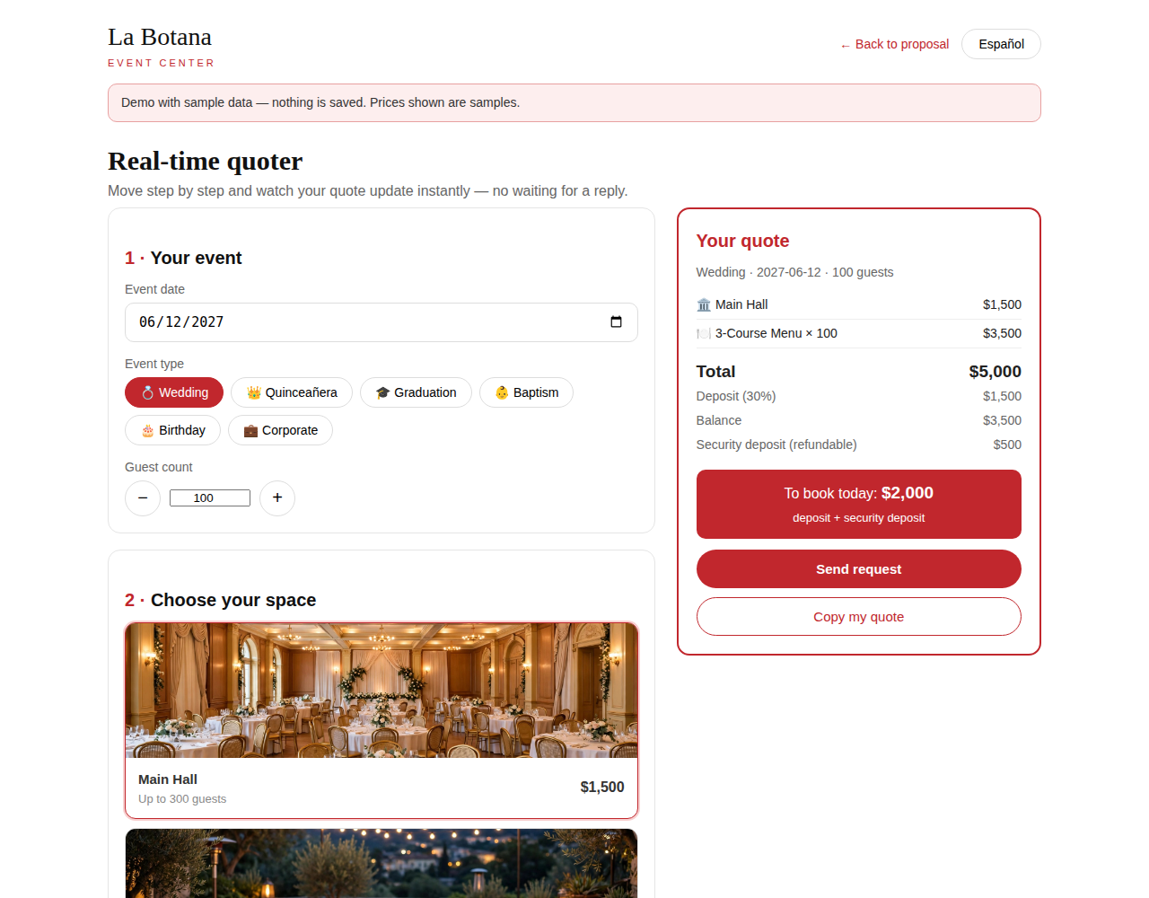Decrease guest count with minus button
Viewport: 1149px width, 898px height.
tap(143, 498)
